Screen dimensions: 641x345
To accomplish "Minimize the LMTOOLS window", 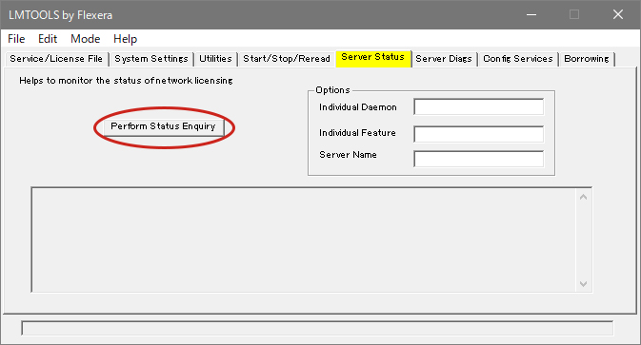I will click(x=531, y=14).
